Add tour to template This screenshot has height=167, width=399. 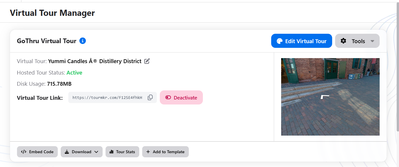click(165, 152)
